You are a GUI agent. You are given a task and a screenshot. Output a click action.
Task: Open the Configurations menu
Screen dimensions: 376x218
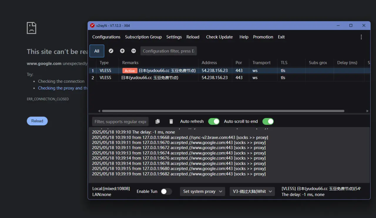[x=106, y=37]
